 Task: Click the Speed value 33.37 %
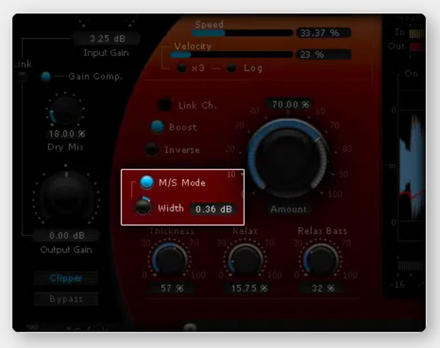click(x=324, y=33)
